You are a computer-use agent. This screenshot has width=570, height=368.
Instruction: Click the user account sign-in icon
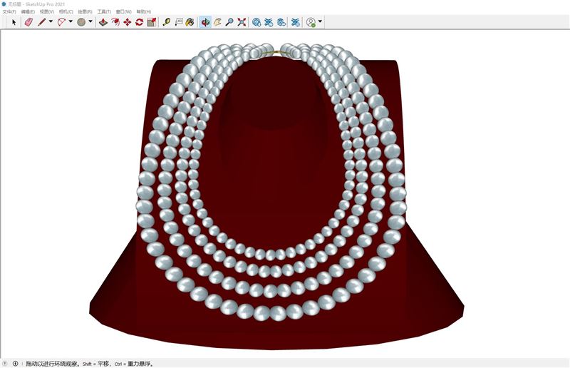(x=311, y=22)
